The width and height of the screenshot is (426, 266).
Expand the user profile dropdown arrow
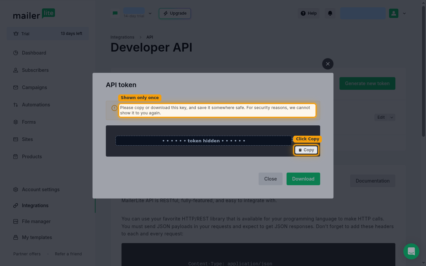(404, 13)
